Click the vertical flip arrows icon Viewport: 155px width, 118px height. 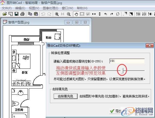click(100, 14)
